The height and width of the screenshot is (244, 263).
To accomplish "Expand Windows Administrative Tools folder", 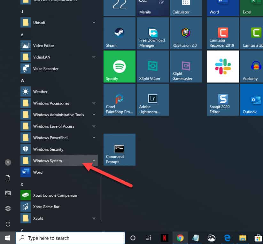I will 59,114.
